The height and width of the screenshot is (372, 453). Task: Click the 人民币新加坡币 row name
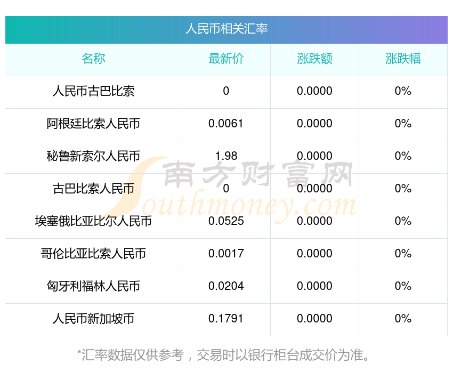pyautogui.click(x=93, y=319)
